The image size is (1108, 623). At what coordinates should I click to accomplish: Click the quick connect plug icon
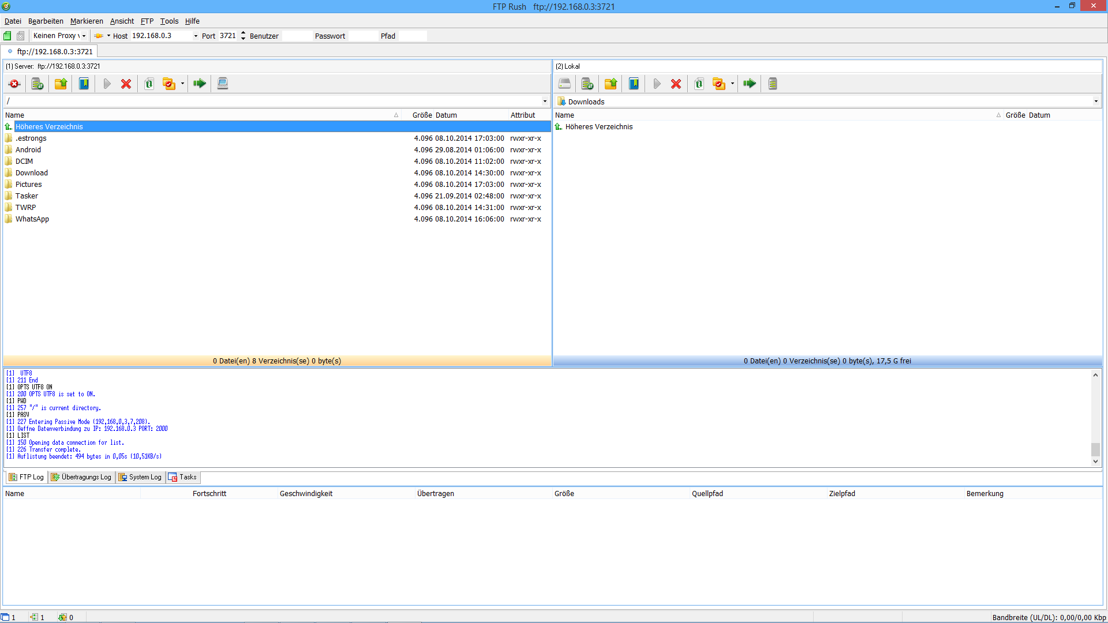pyautogui.click(x=99, y=36)
